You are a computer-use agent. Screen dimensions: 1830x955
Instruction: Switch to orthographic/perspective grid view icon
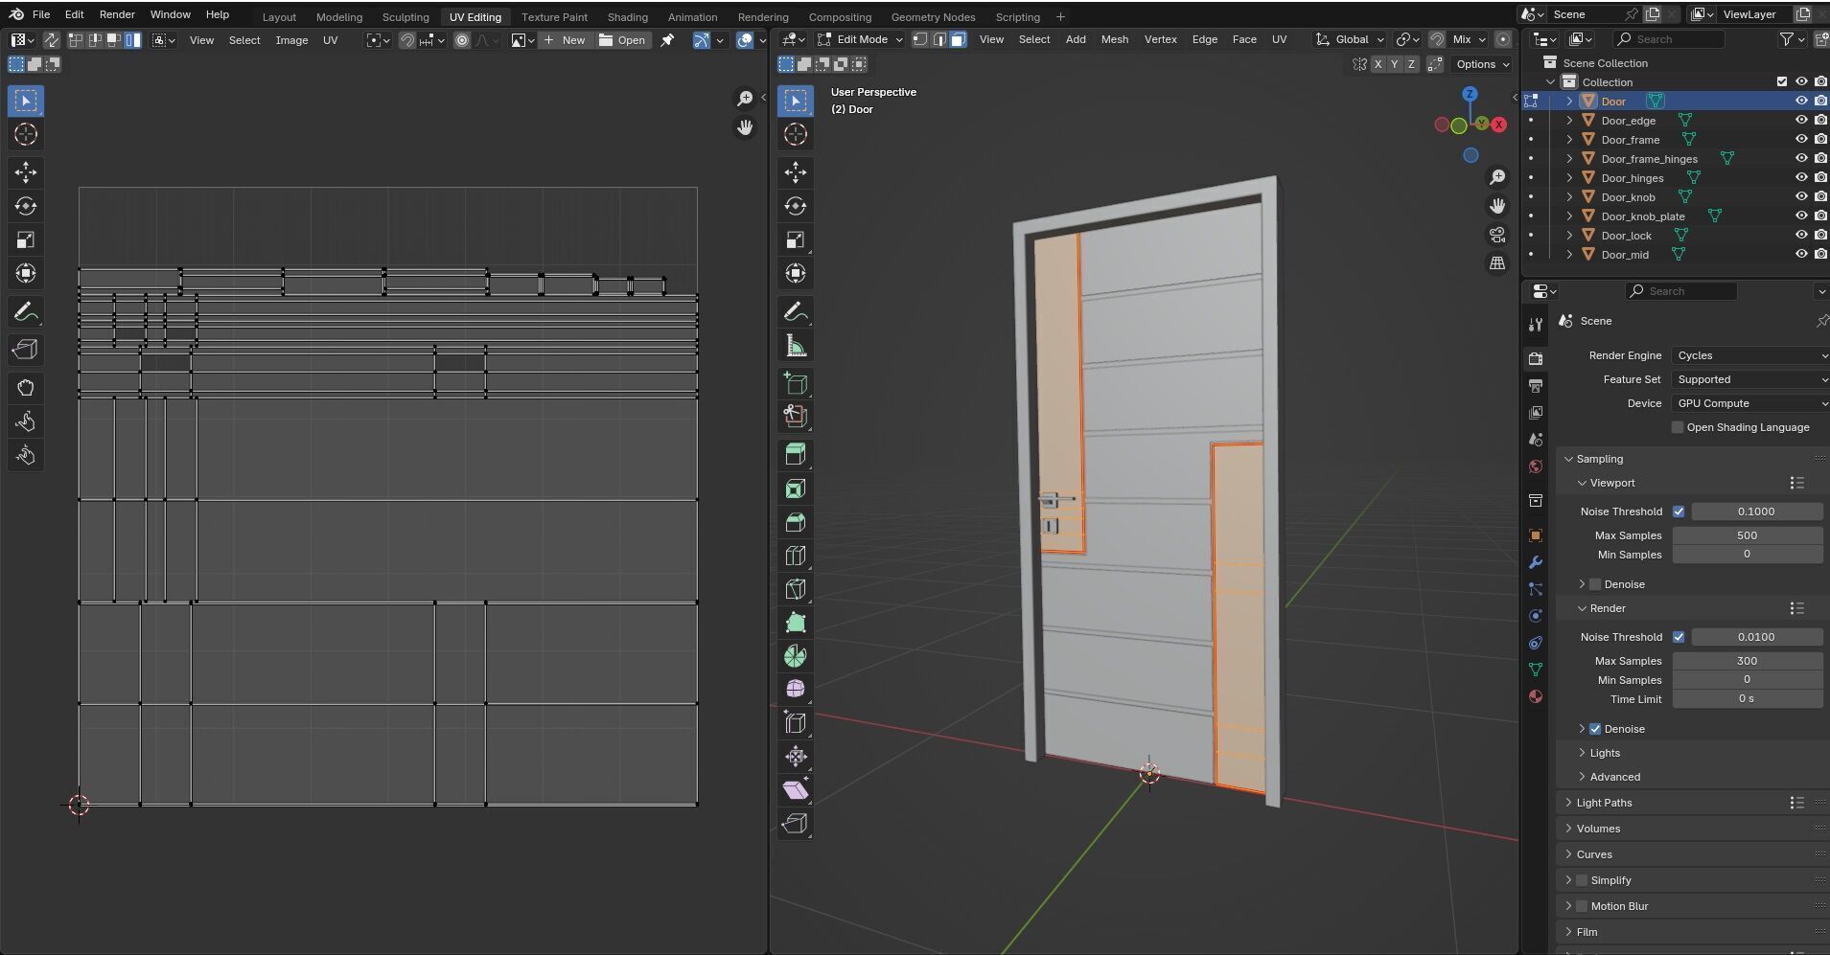coord(1497,263)
